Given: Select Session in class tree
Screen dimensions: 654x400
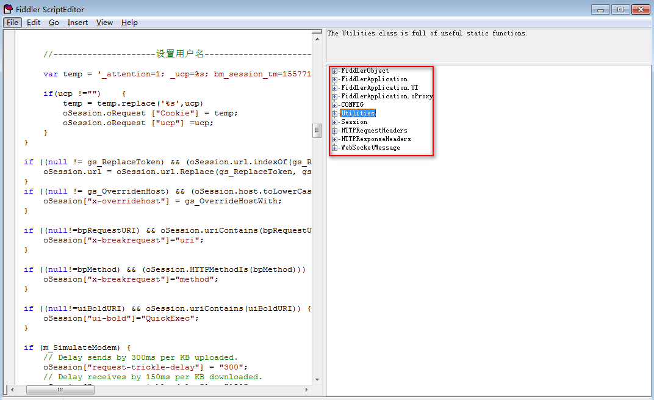Looking at the screenshot, I should [x=354, y=122].
